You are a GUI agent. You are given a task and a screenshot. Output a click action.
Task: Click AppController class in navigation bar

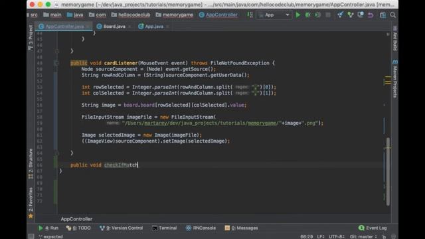[218, 15]
